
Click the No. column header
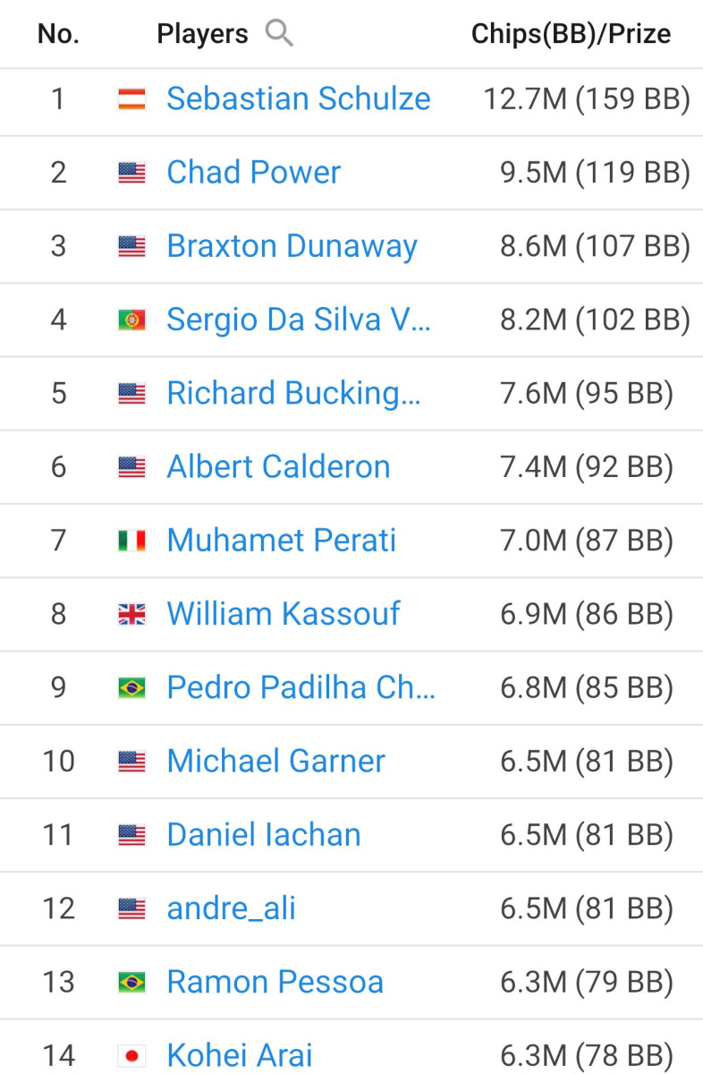pyautogui.click(x=58, y=35)
